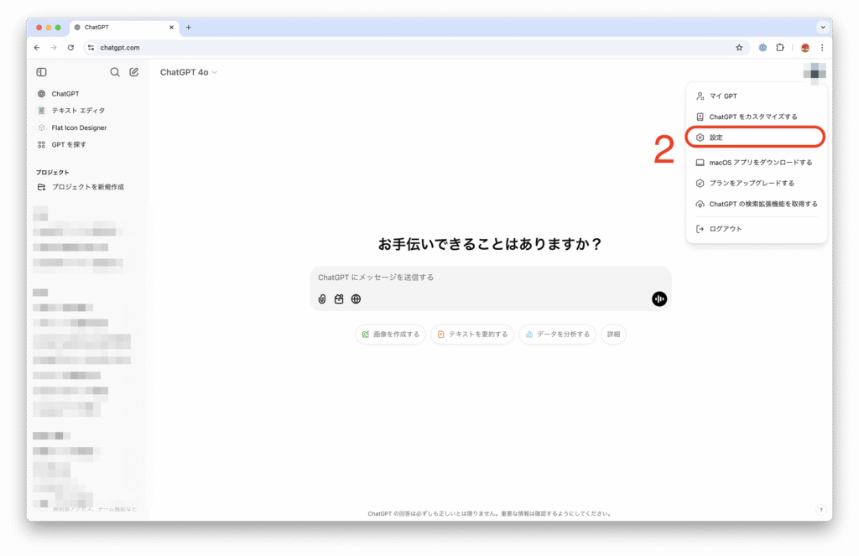Click プロジェクトを新規作成 in the sidebar
Image resolution: width=859 pixels, height=556 pixels.
coord(87,187)
